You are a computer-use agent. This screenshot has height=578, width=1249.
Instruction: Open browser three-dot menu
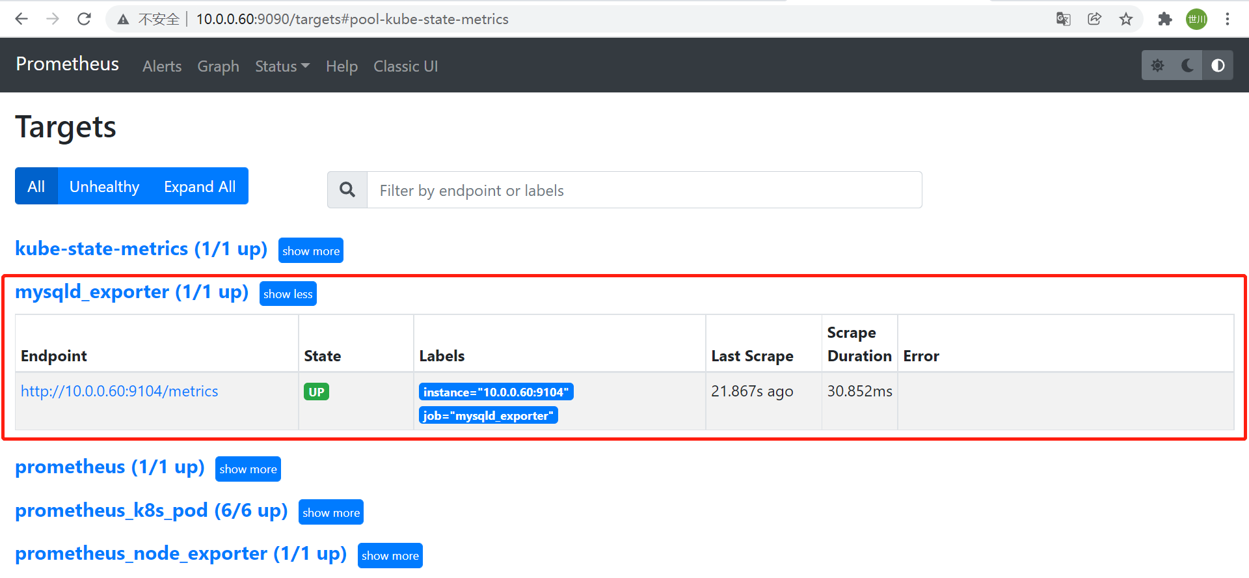tap(1228, 19)
